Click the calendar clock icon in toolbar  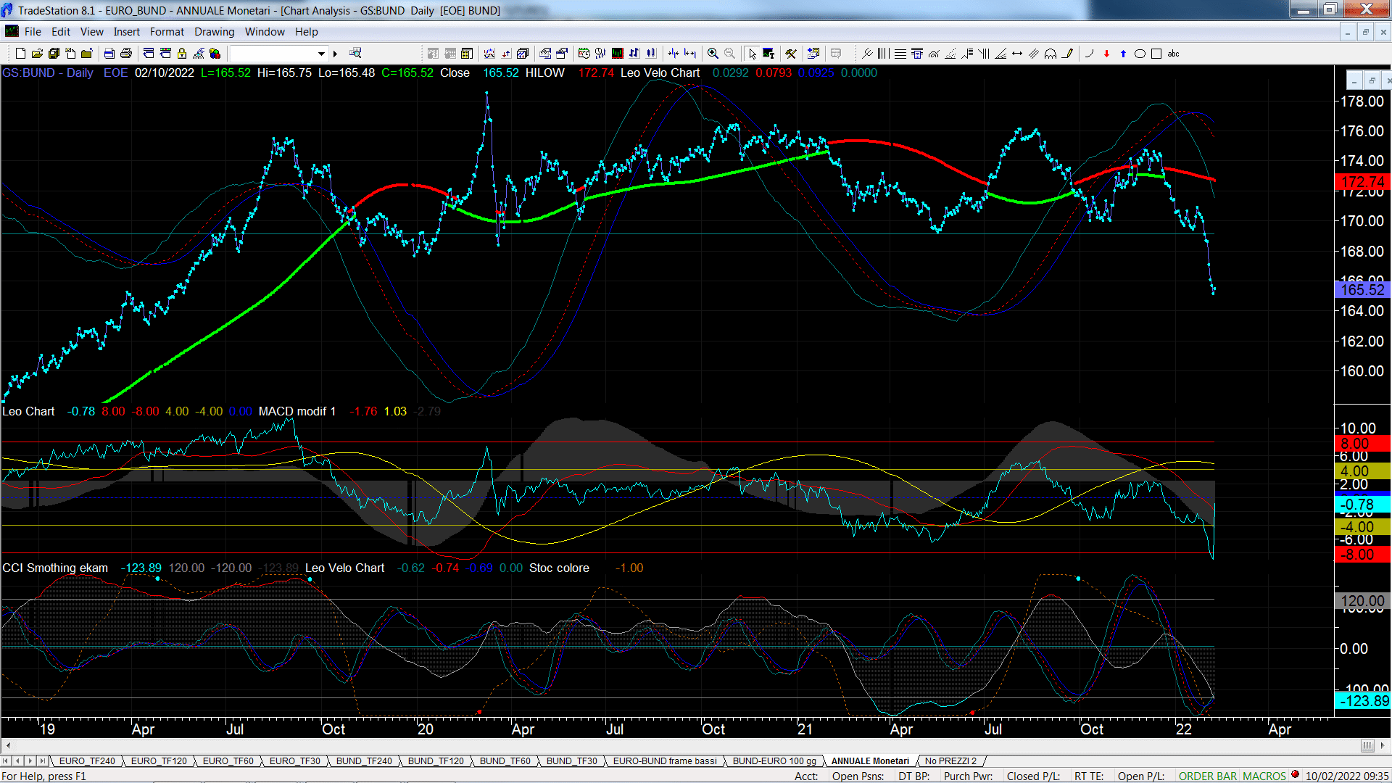584,54
